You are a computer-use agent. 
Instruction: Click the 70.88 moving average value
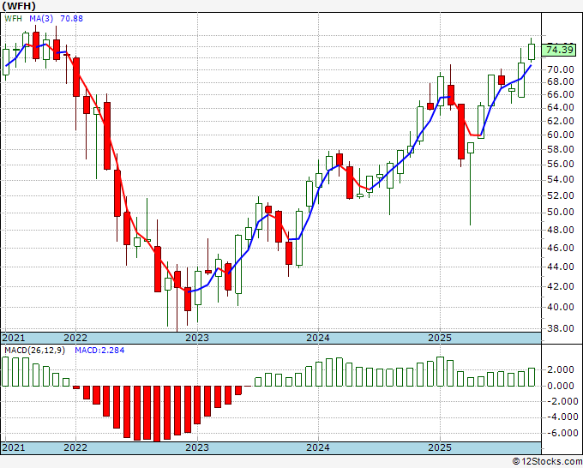tap(71, 19)
